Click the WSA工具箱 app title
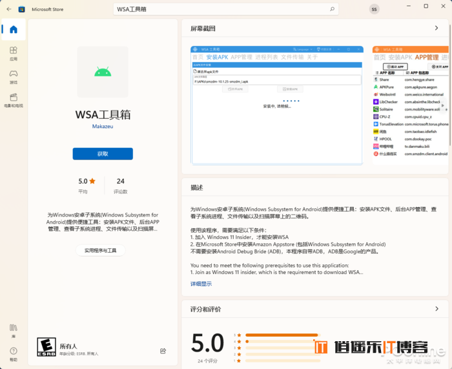 pyautogui.click(x=103, y=114)
